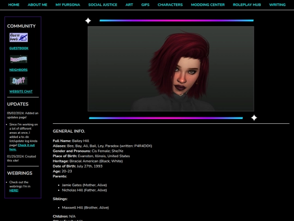This screenshot has height=221, width=294.
Task: Click the '05/02/2024: Added an updates page!' entry
Action: [22, 115]
